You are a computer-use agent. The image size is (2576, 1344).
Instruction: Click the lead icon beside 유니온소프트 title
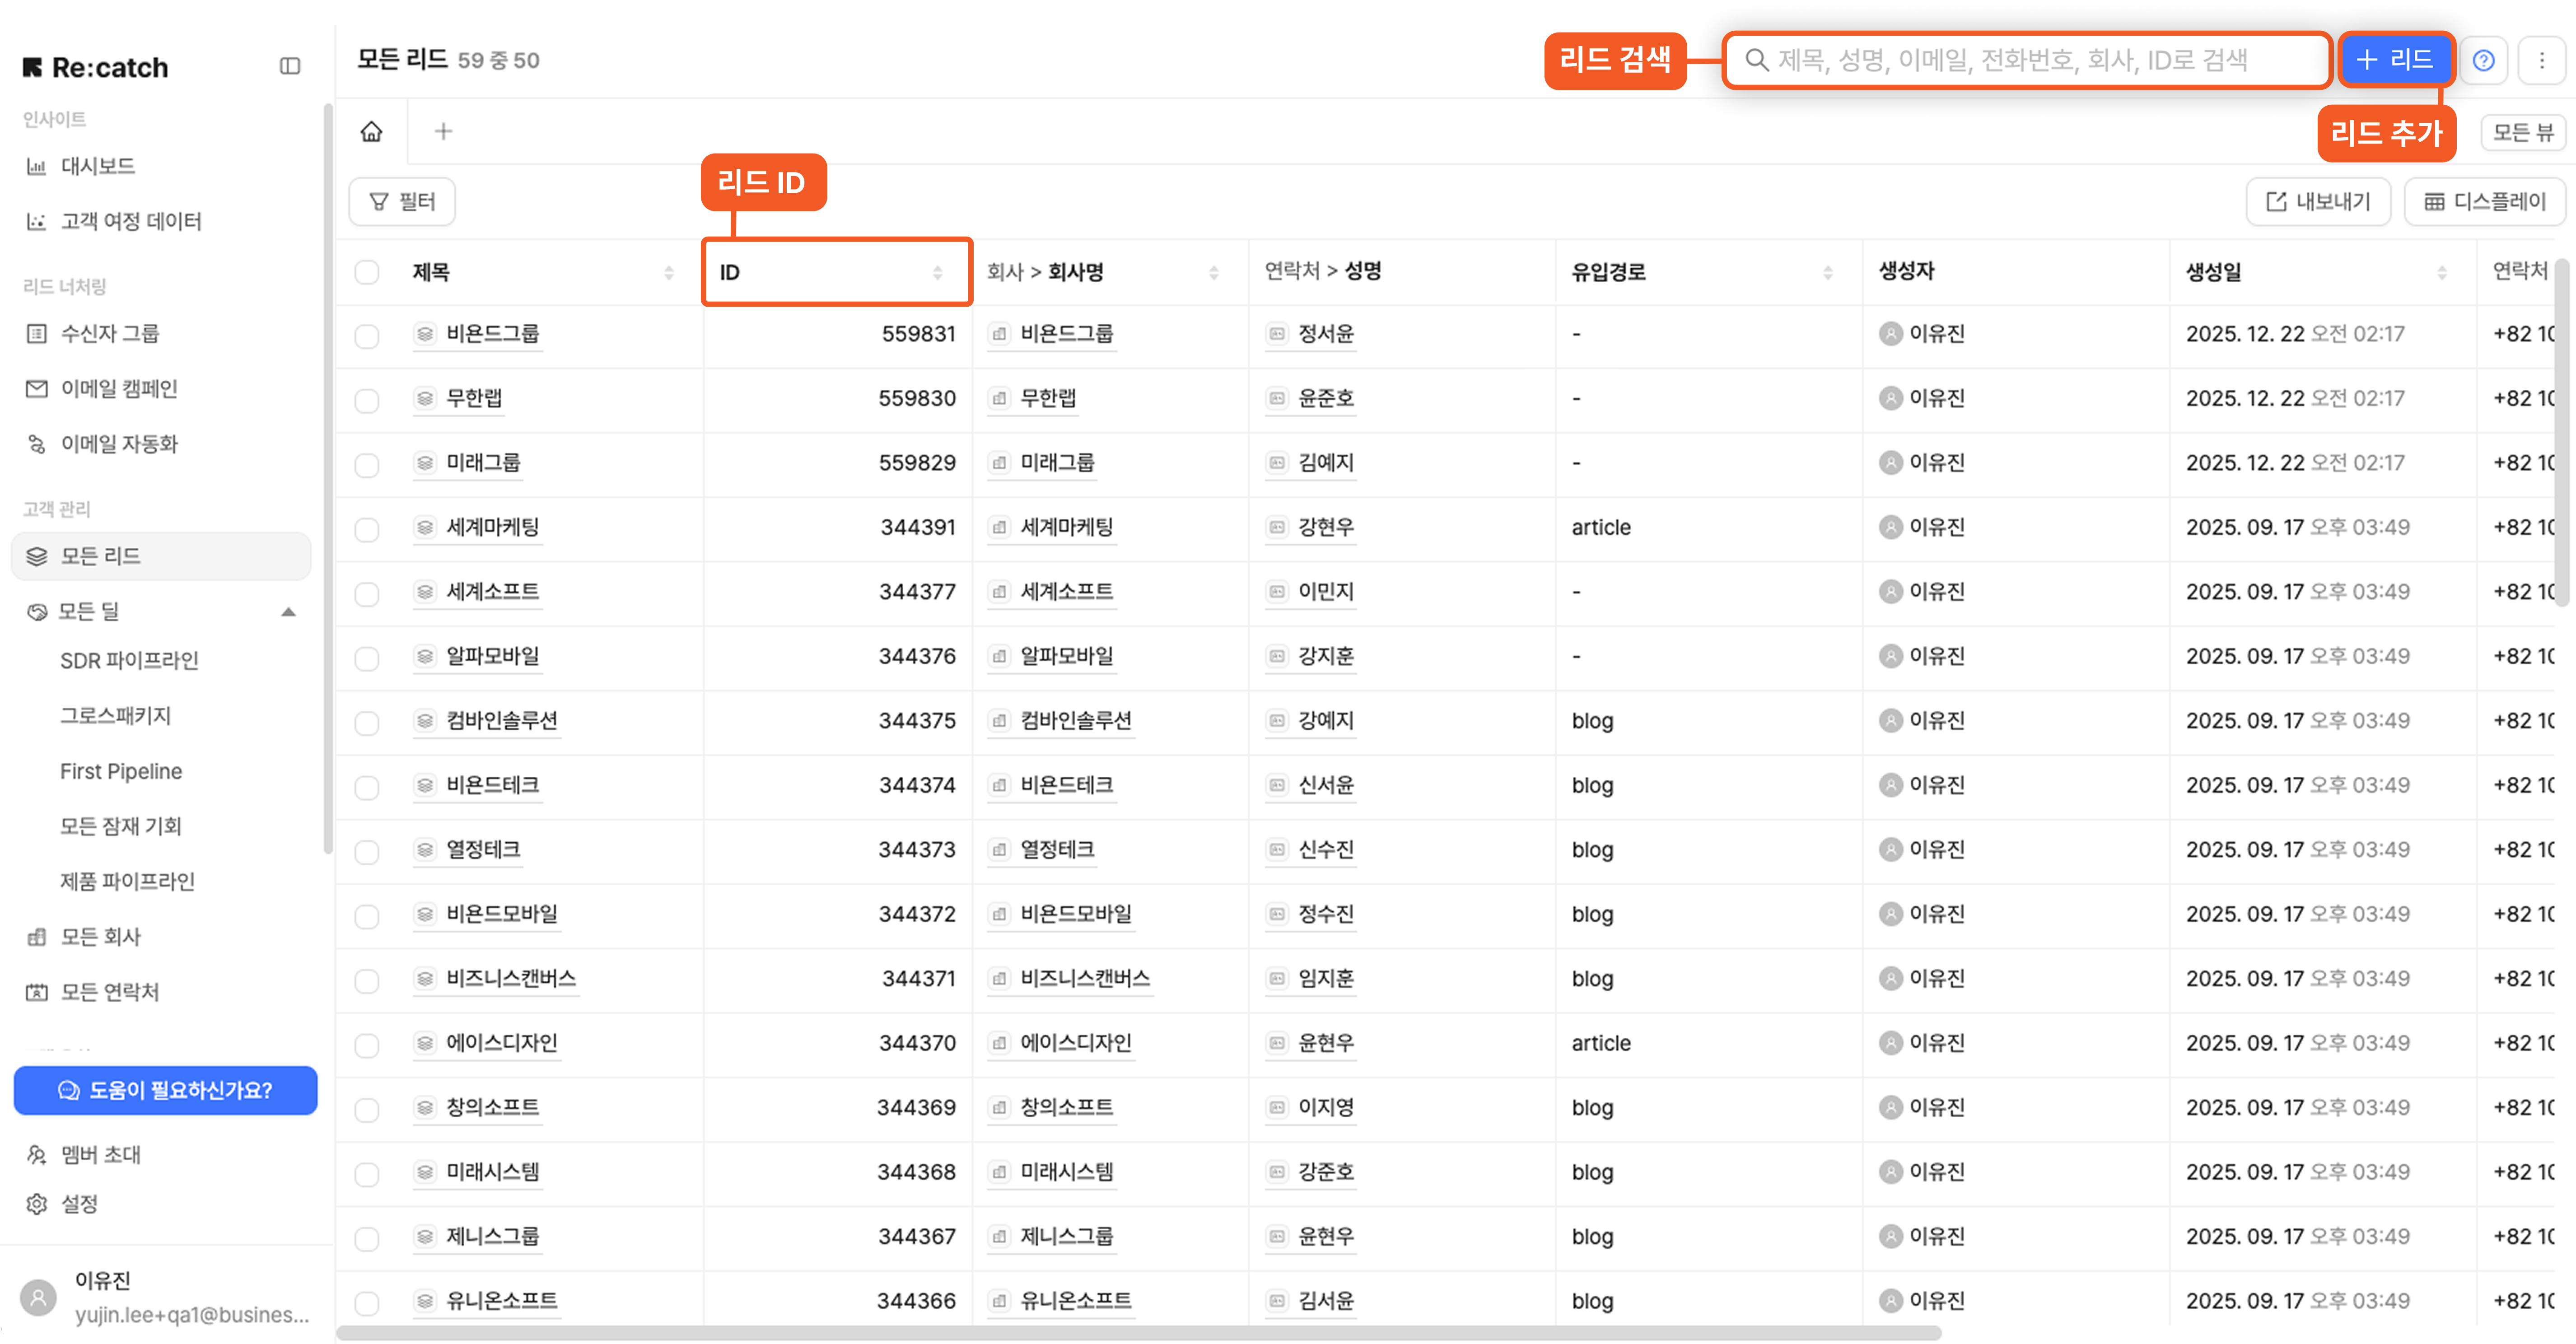tap(426, 1301)
